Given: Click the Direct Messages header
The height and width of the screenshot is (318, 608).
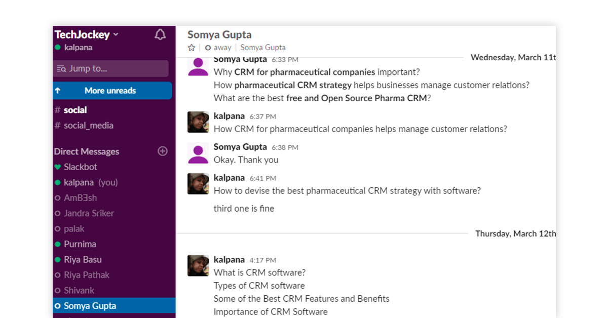Looking at the screenshot, I should [x=87, y=151].
